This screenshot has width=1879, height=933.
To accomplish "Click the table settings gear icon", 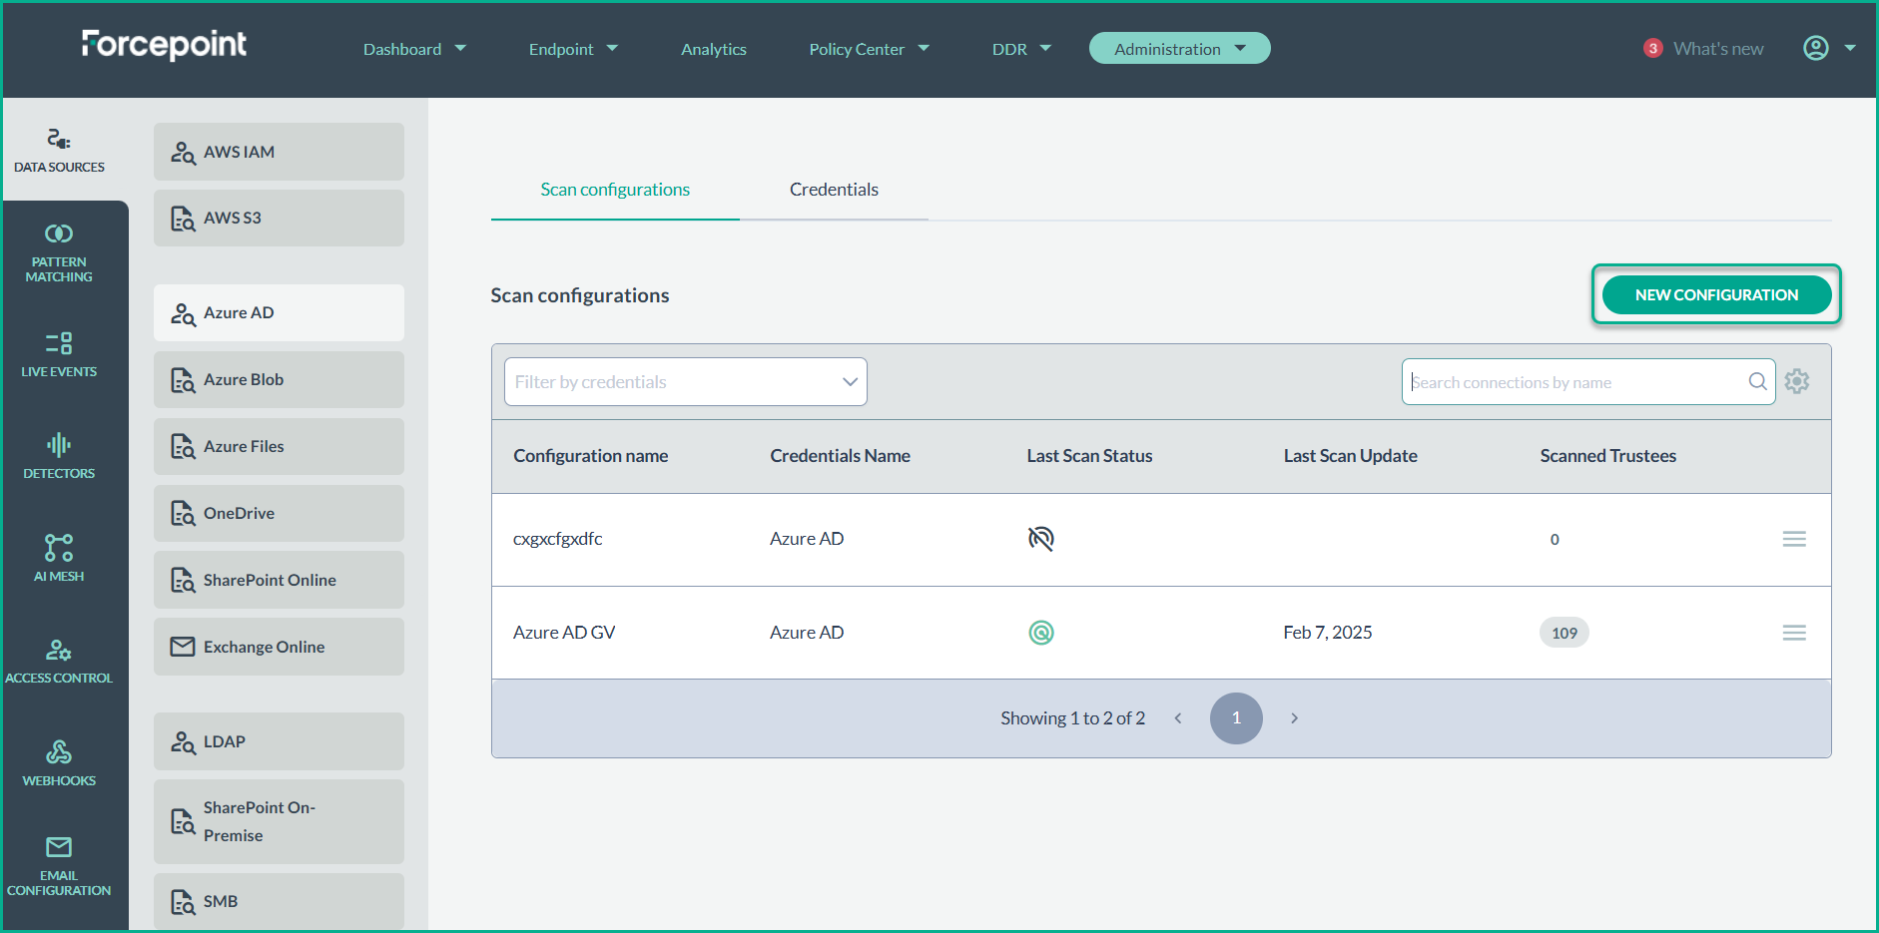I will (x=1797, y=381).
